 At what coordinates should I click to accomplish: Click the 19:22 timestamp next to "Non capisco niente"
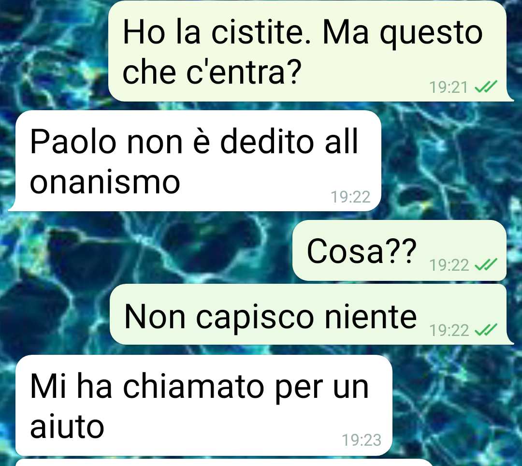449,331
